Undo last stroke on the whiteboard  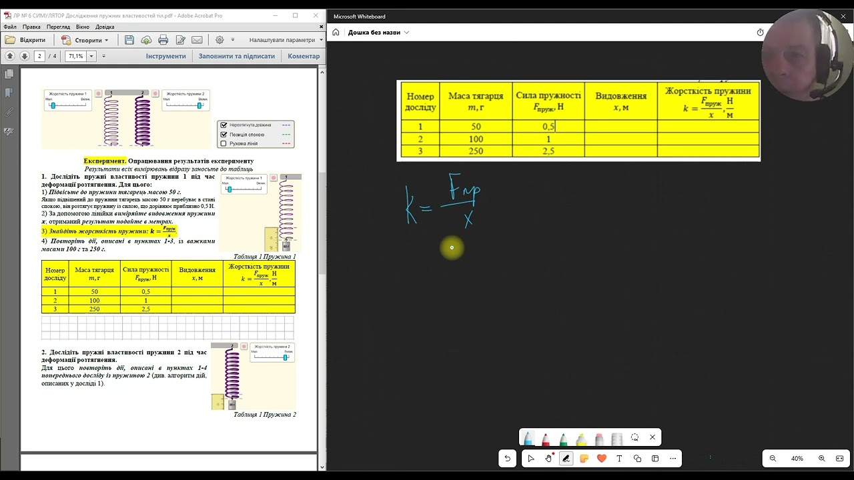tap(507, 459)
